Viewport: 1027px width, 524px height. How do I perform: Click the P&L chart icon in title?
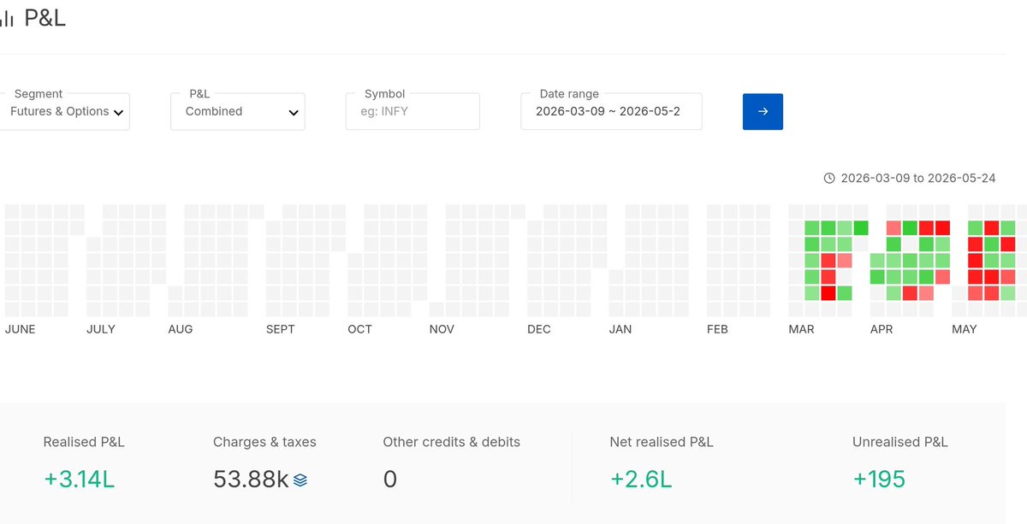7,20
